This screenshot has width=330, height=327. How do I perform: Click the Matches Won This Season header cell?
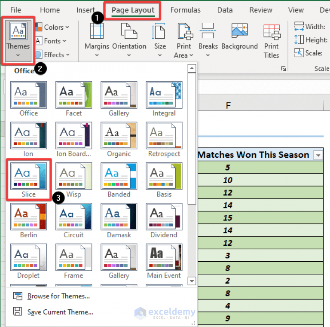[x=260, y=155]
